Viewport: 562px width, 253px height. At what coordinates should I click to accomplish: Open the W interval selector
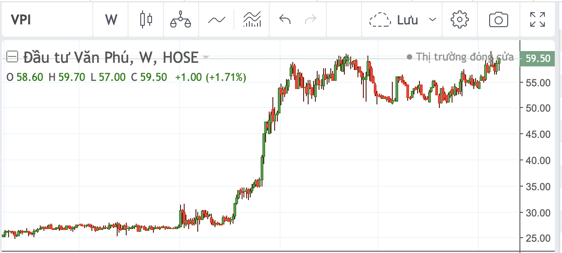click(111, 20)
